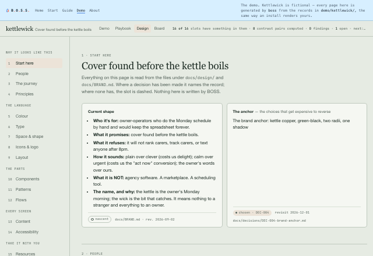This screenshot has width=373, height=256.
Task: Open the Guide nav link
Action: tap(68, 10)
